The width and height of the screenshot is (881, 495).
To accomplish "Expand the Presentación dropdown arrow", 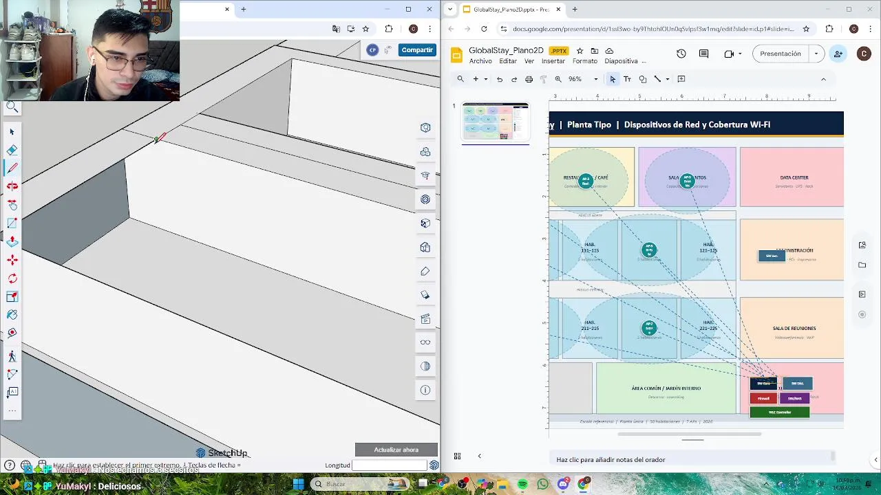I will point(816,54).
